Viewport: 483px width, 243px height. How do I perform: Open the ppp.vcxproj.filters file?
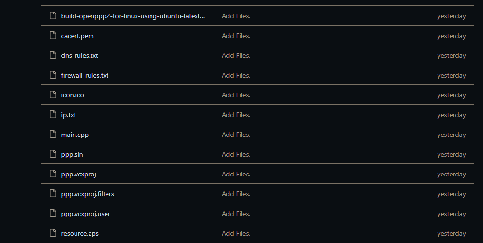point(88,194)
